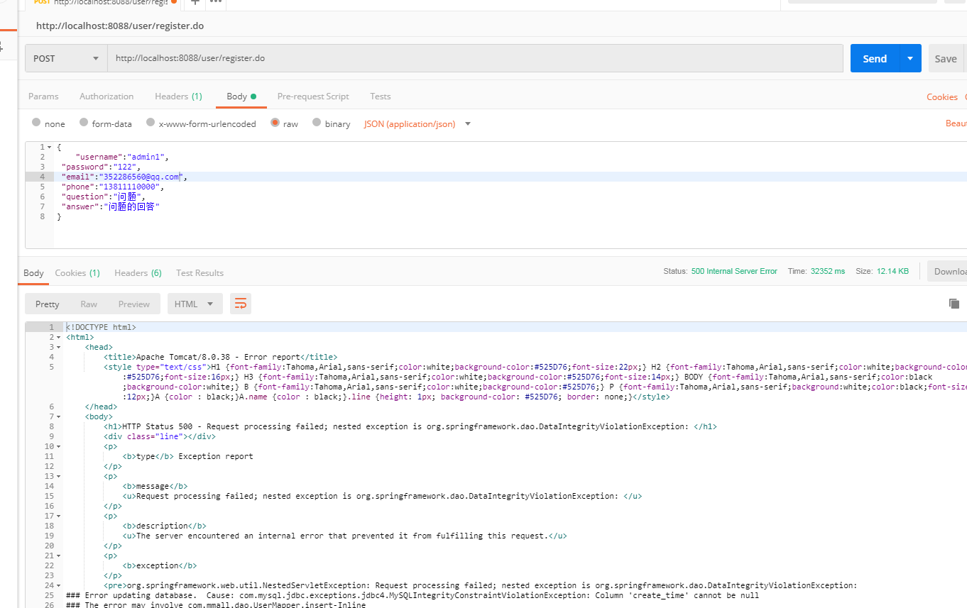Click the question line in request body
The height and width of the screenshot is (608, 967).
click(103, 197)
